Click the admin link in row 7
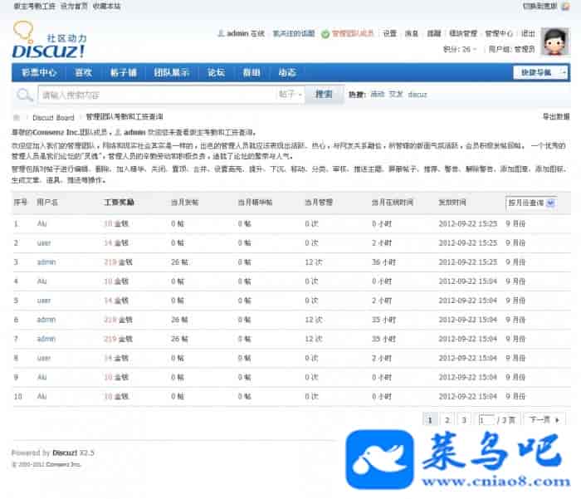 coord(46,339)
